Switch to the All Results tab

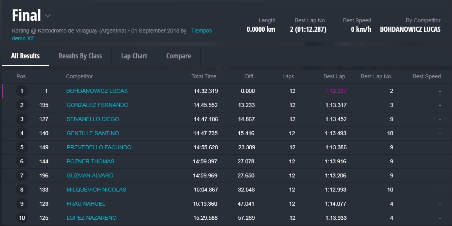pos(25,56)
